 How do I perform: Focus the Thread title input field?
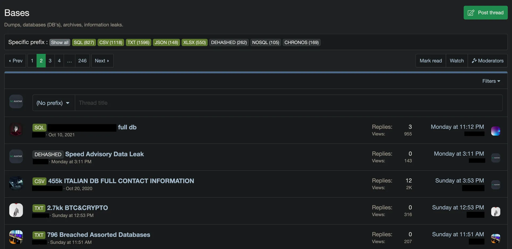point(288,103)
